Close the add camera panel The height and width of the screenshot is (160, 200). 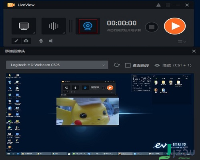click(x=194, y=51)
